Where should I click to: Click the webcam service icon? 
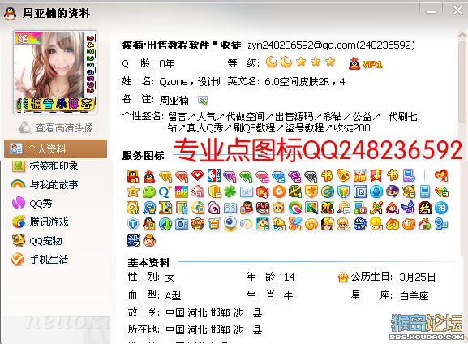pos(230,224)
